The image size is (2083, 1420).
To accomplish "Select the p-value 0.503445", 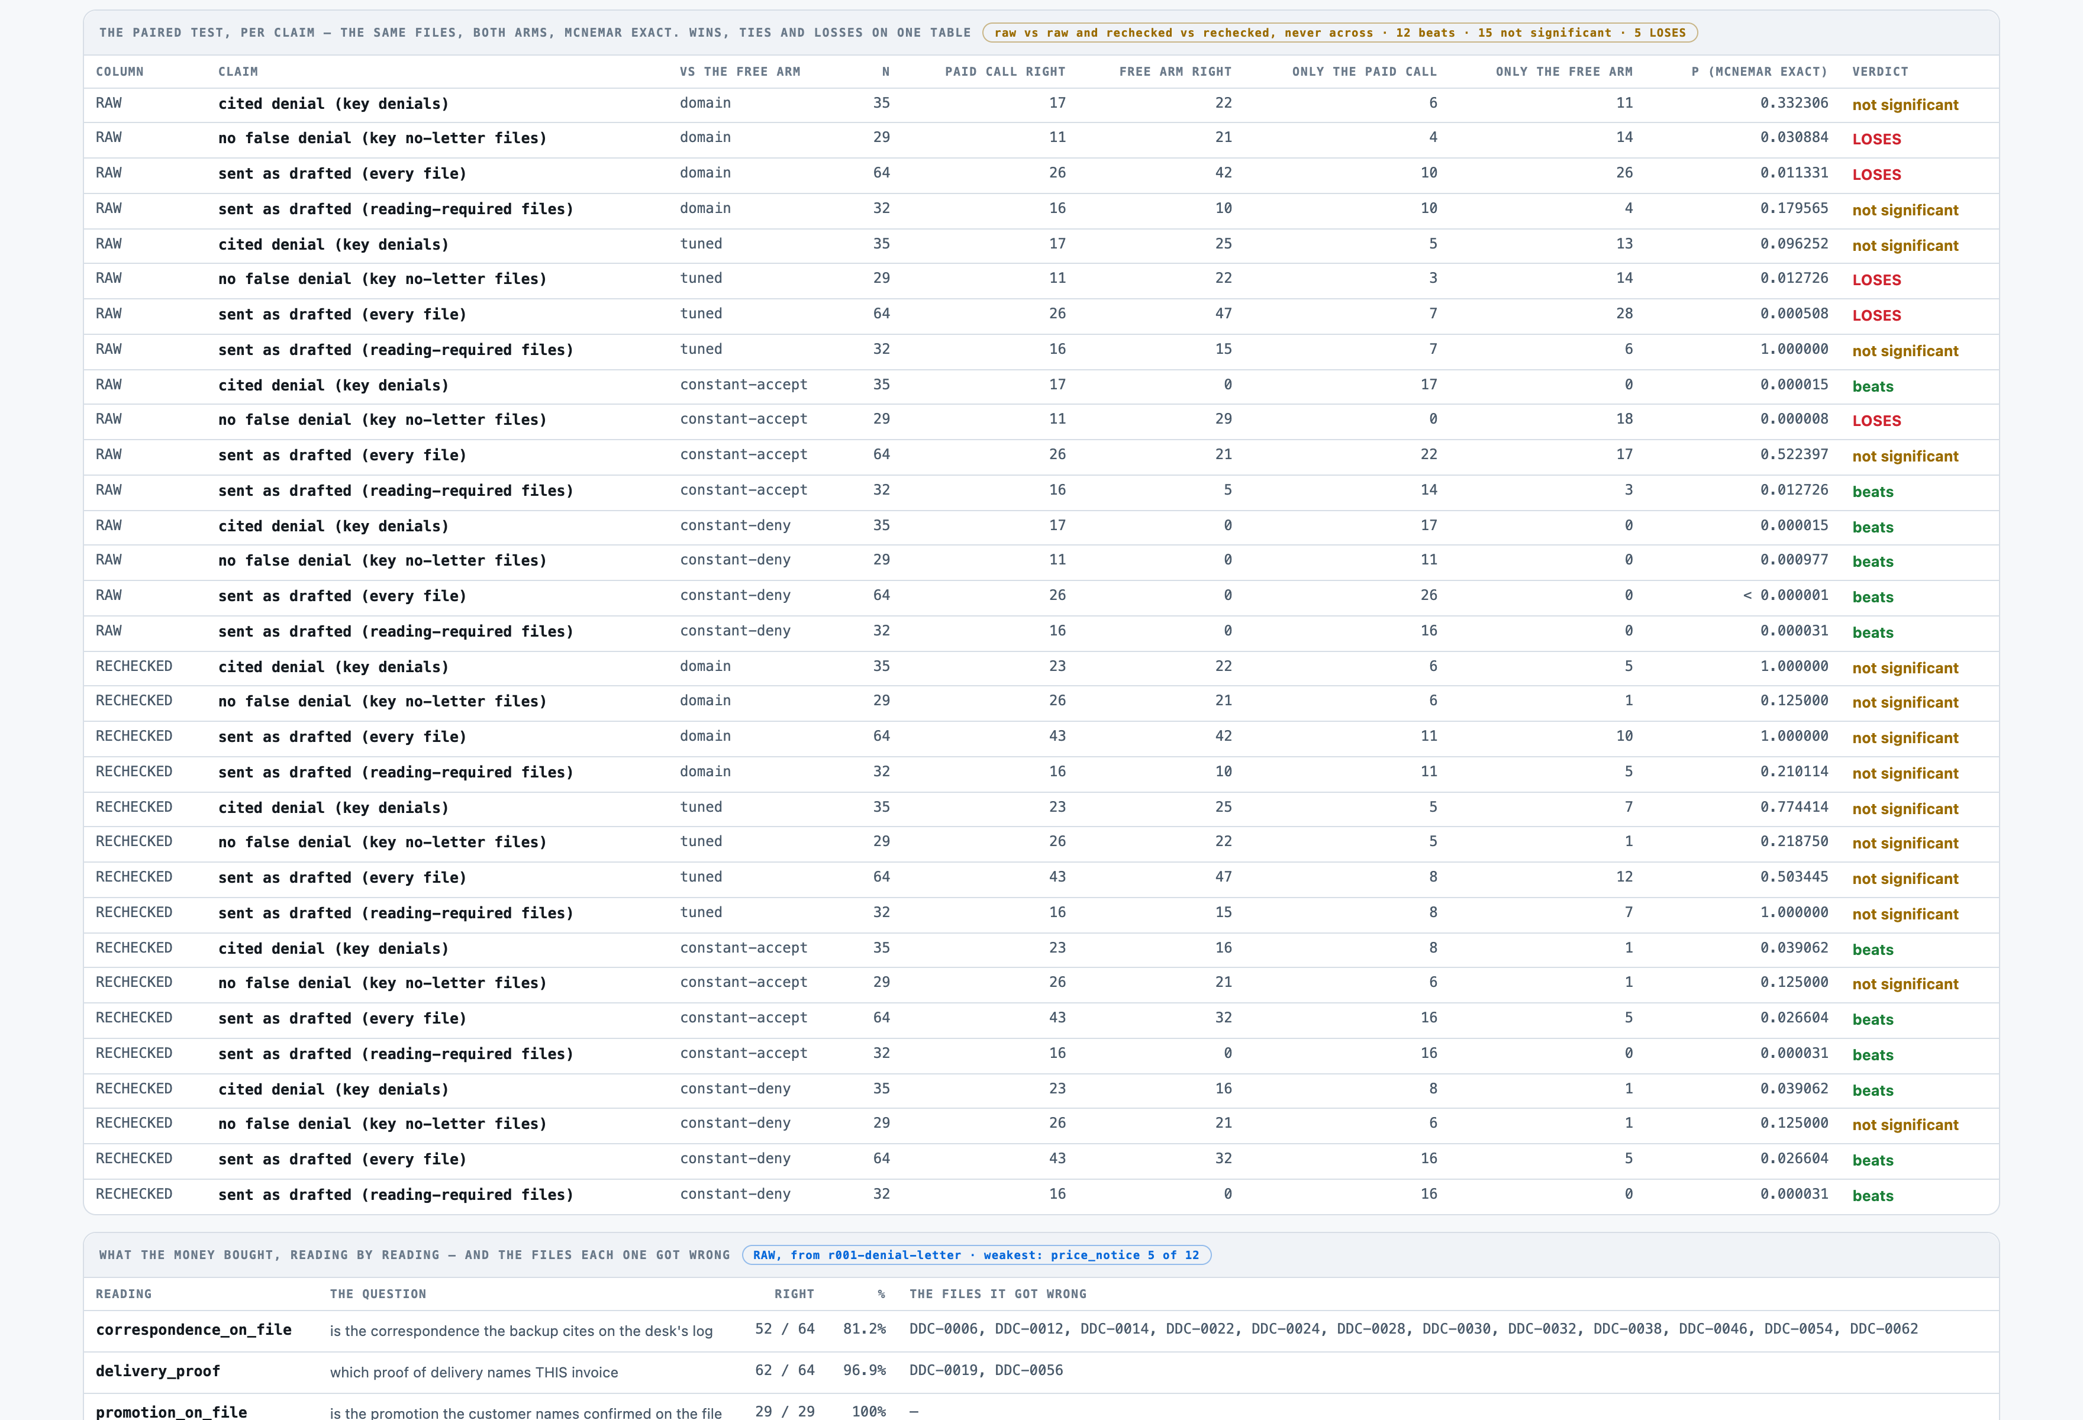I will click(x=1794, y=877).
